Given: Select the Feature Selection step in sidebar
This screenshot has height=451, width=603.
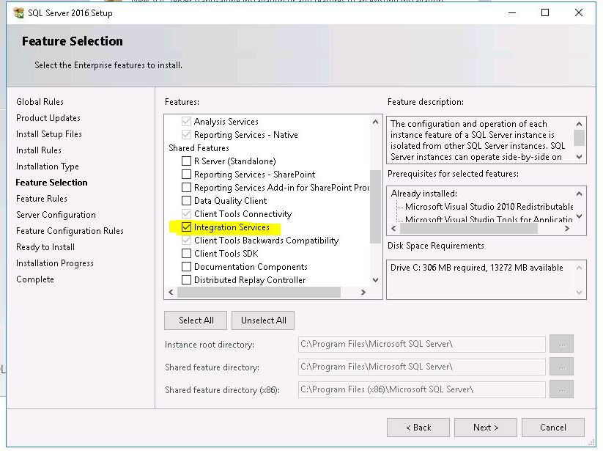Looking at the screenshot, I should click(x=51, y=183).
